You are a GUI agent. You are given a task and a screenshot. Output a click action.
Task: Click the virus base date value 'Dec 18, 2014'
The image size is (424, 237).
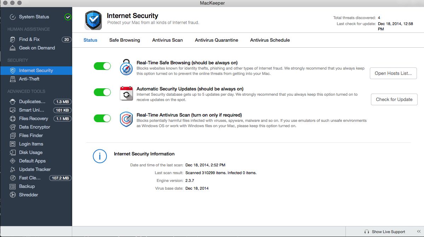coord(197,188)
